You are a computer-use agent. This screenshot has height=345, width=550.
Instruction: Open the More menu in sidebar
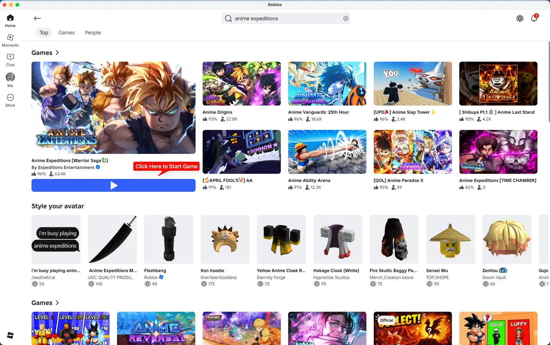pyautogui.click(x=10, y=100)
